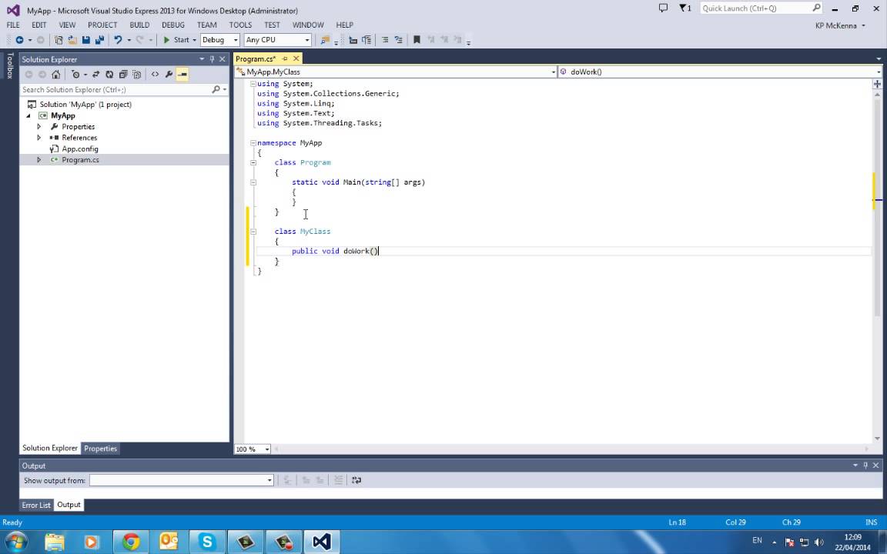Viewport: 887px width, 554px height.
Task: Pin the Program.cs tab
Action: point(285,58)
